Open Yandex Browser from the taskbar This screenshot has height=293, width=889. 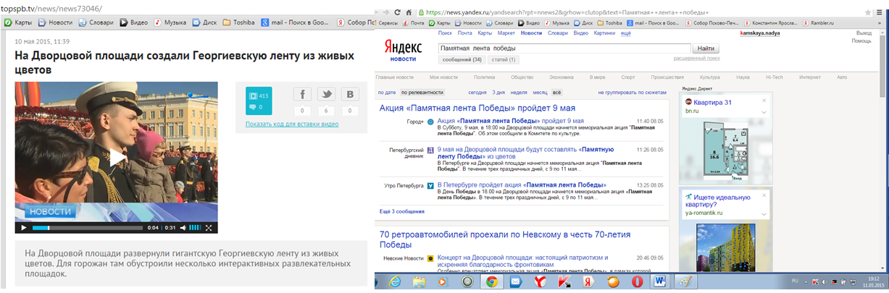[541, 282]
